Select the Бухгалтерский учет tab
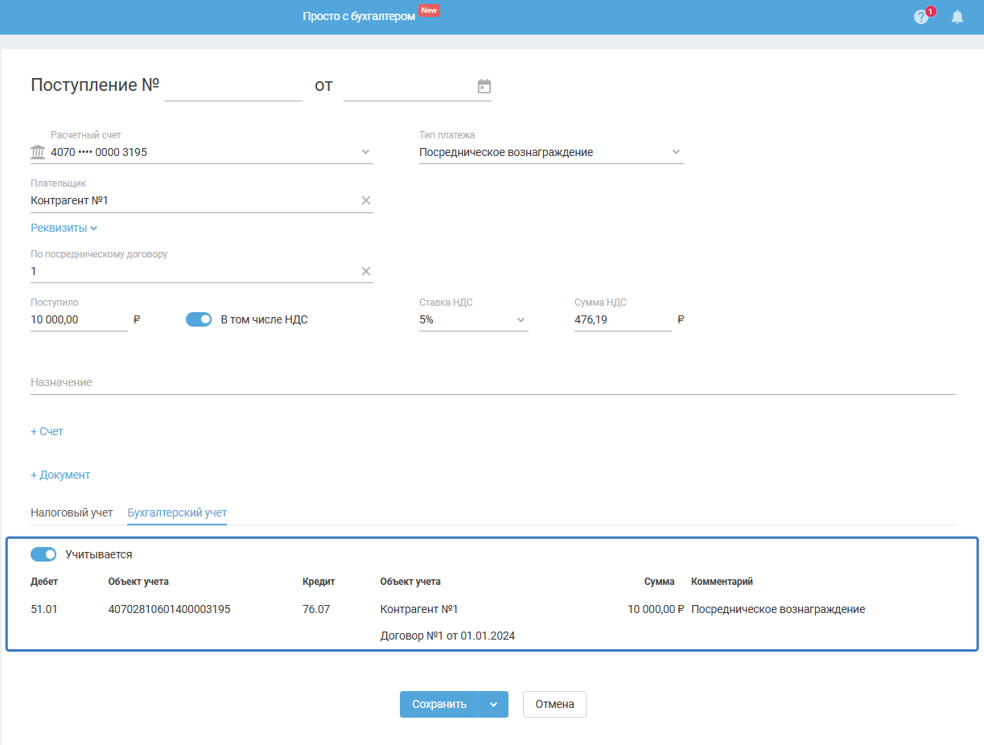Image resolution: width=984 pixels, height=745 pixels. (177, 512)
